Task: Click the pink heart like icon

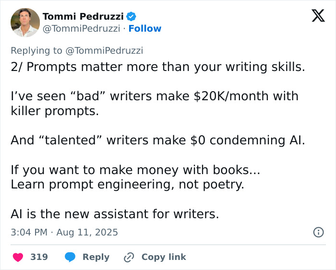Action: [x=18, y=257]
